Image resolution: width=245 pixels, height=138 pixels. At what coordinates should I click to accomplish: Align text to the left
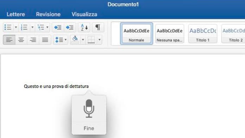tap(9, 40)
